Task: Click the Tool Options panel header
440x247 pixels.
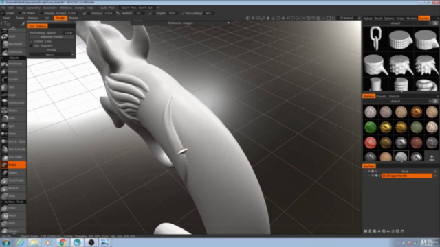Action: pos(38,26)
